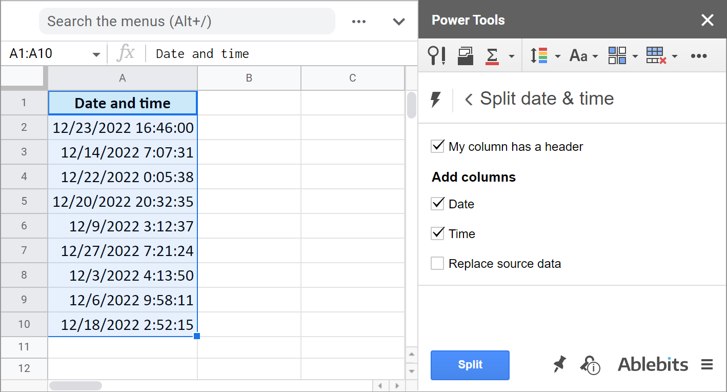727x392 pixels.
Task: Select cell '12/18/2022 2:52:15'
Action: [x=123, y=324]
